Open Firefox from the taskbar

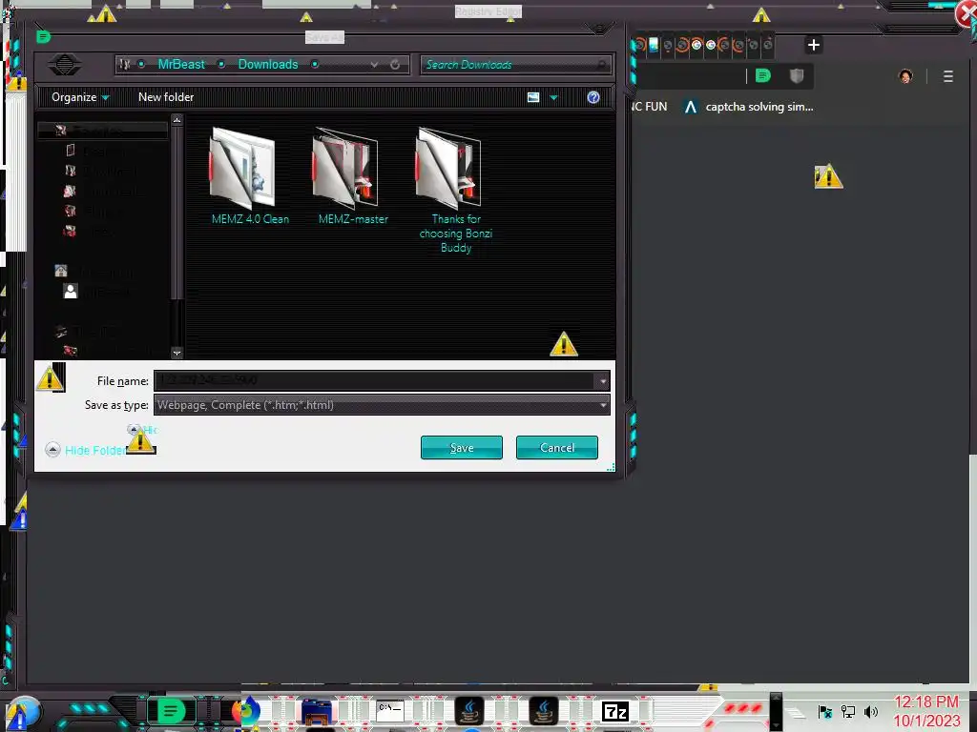coord(246,711)
